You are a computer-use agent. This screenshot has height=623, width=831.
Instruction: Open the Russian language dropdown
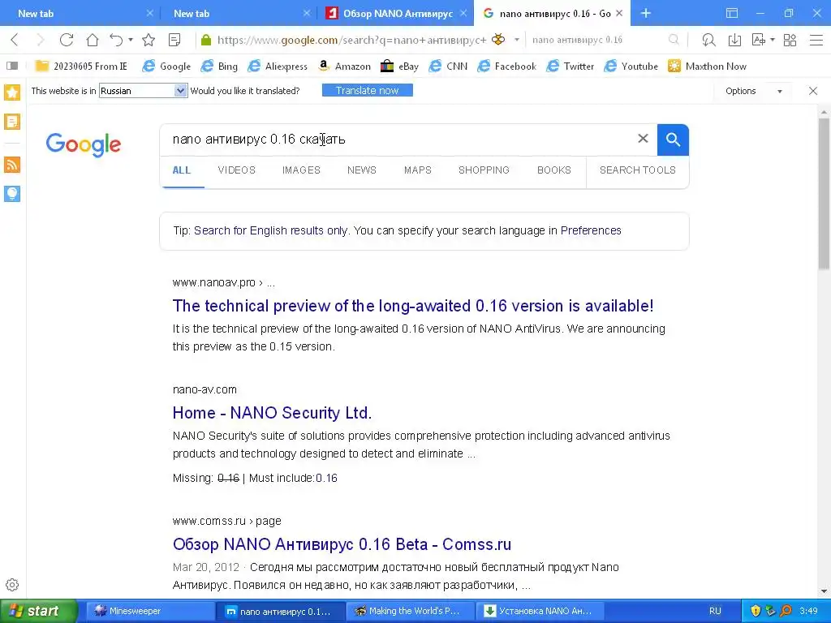(143, 91)
